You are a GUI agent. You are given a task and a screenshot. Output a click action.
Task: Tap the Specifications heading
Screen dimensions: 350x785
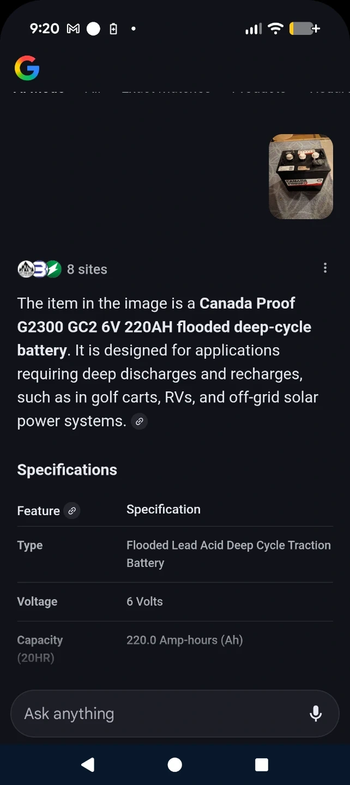coord(67,470)
